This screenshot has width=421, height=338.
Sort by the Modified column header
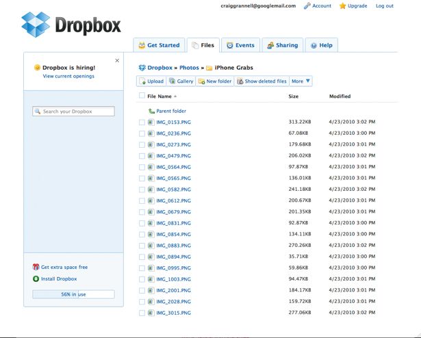point(340,96)
